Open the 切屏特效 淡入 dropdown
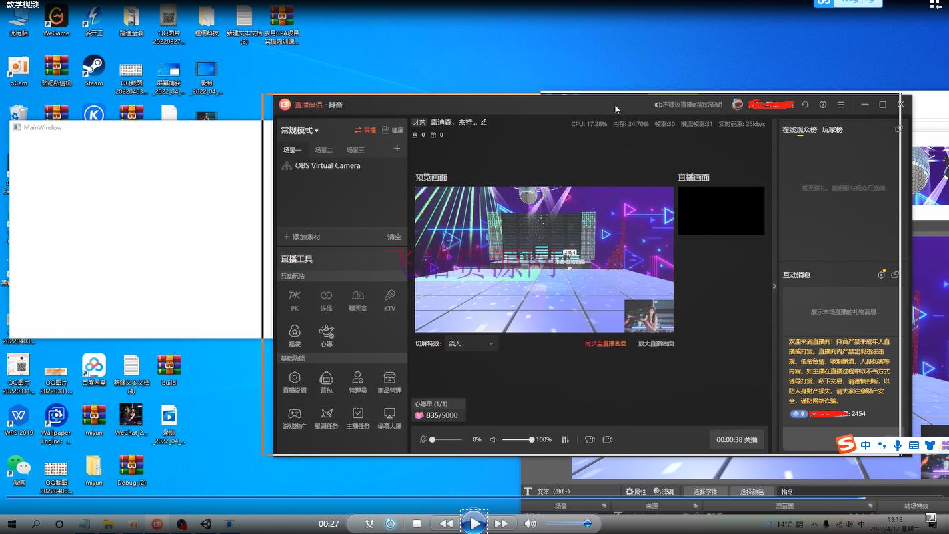Viewport: 949px width, 534px height. 471,344
